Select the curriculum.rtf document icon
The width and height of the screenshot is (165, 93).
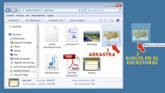[x=72, y=34]
